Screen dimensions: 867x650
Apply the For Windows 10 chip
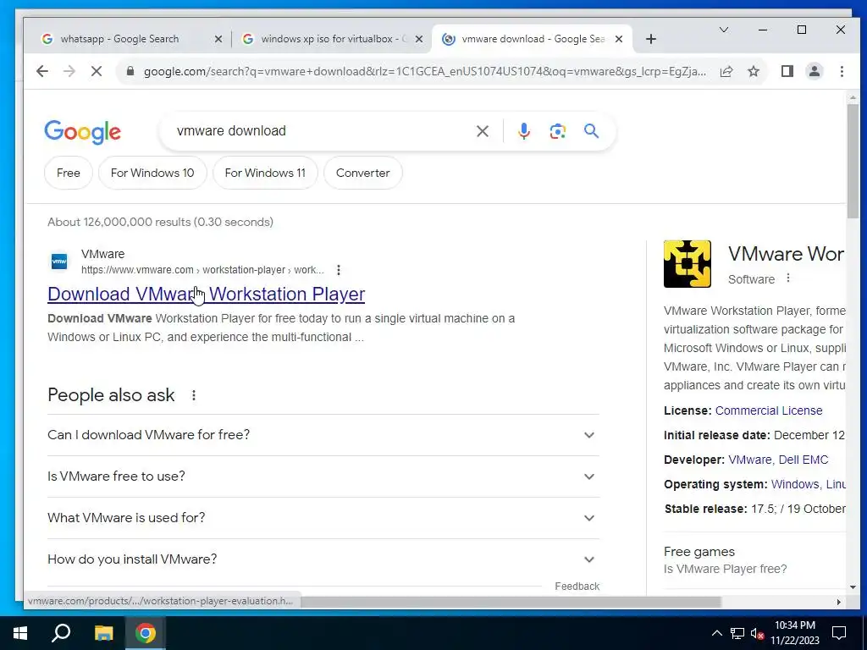point(152,173)
